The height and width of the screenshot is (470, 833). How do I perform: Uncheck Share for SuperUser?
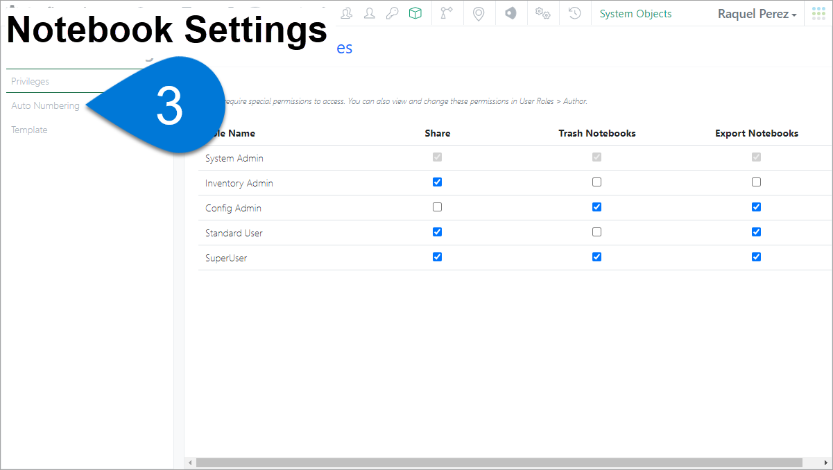click(x=437, y=257)
